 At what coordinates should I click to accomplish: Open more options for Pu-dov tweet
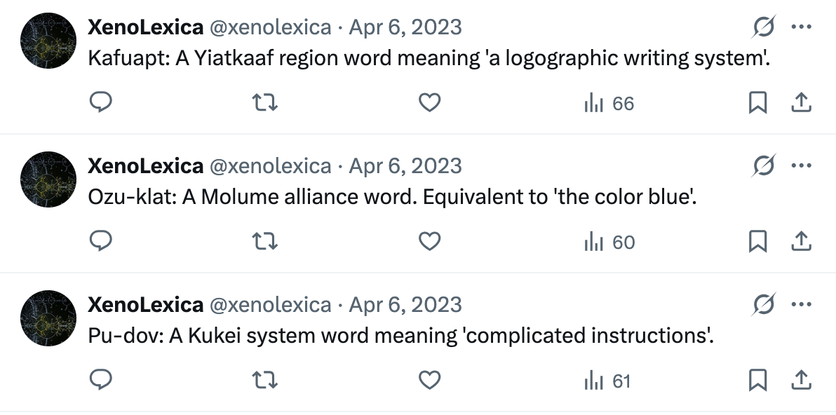click(x=802, y=305)
